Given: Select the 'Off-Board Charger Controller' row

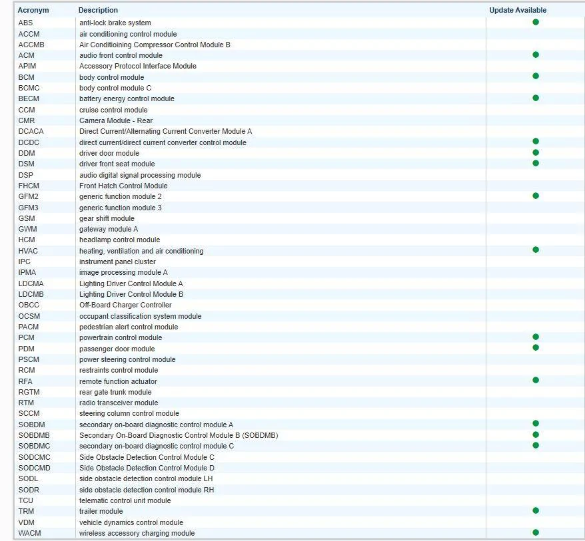Looking at the screenshot, I should 125,305.
